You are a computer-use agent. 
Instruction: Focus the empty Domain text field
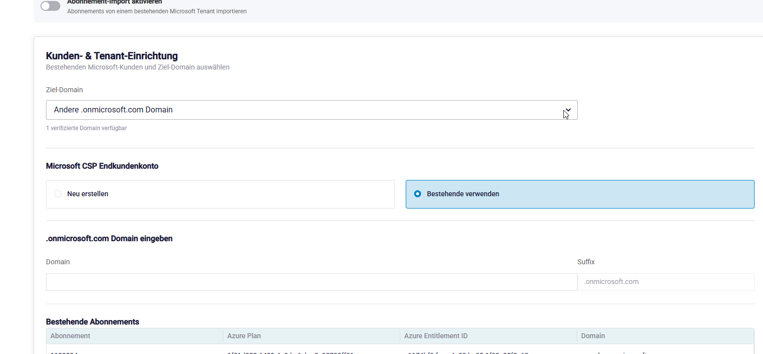click(311, 282)
